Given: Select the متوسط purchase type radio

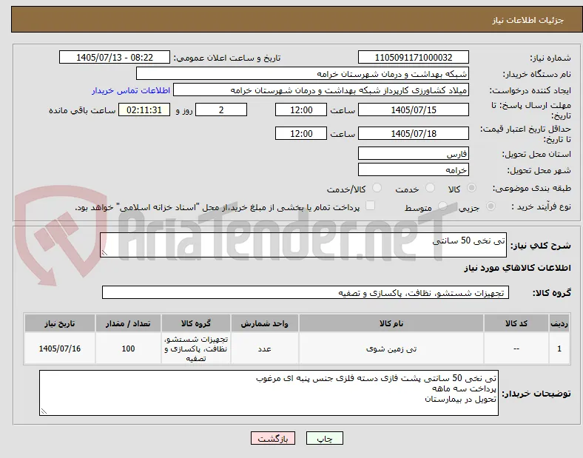Looking at the screenshot, I should (442, 206).
